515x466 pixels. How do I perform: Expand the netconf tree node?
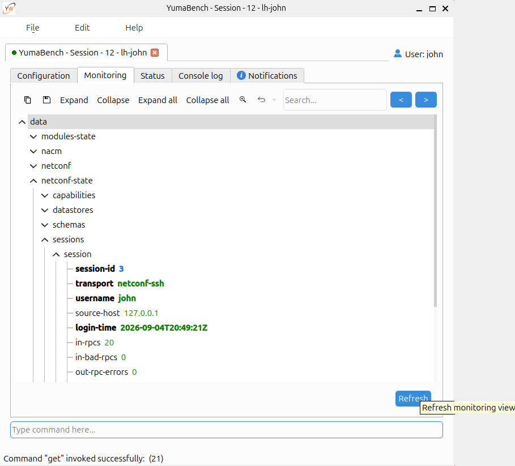click(x=33, y=166)
